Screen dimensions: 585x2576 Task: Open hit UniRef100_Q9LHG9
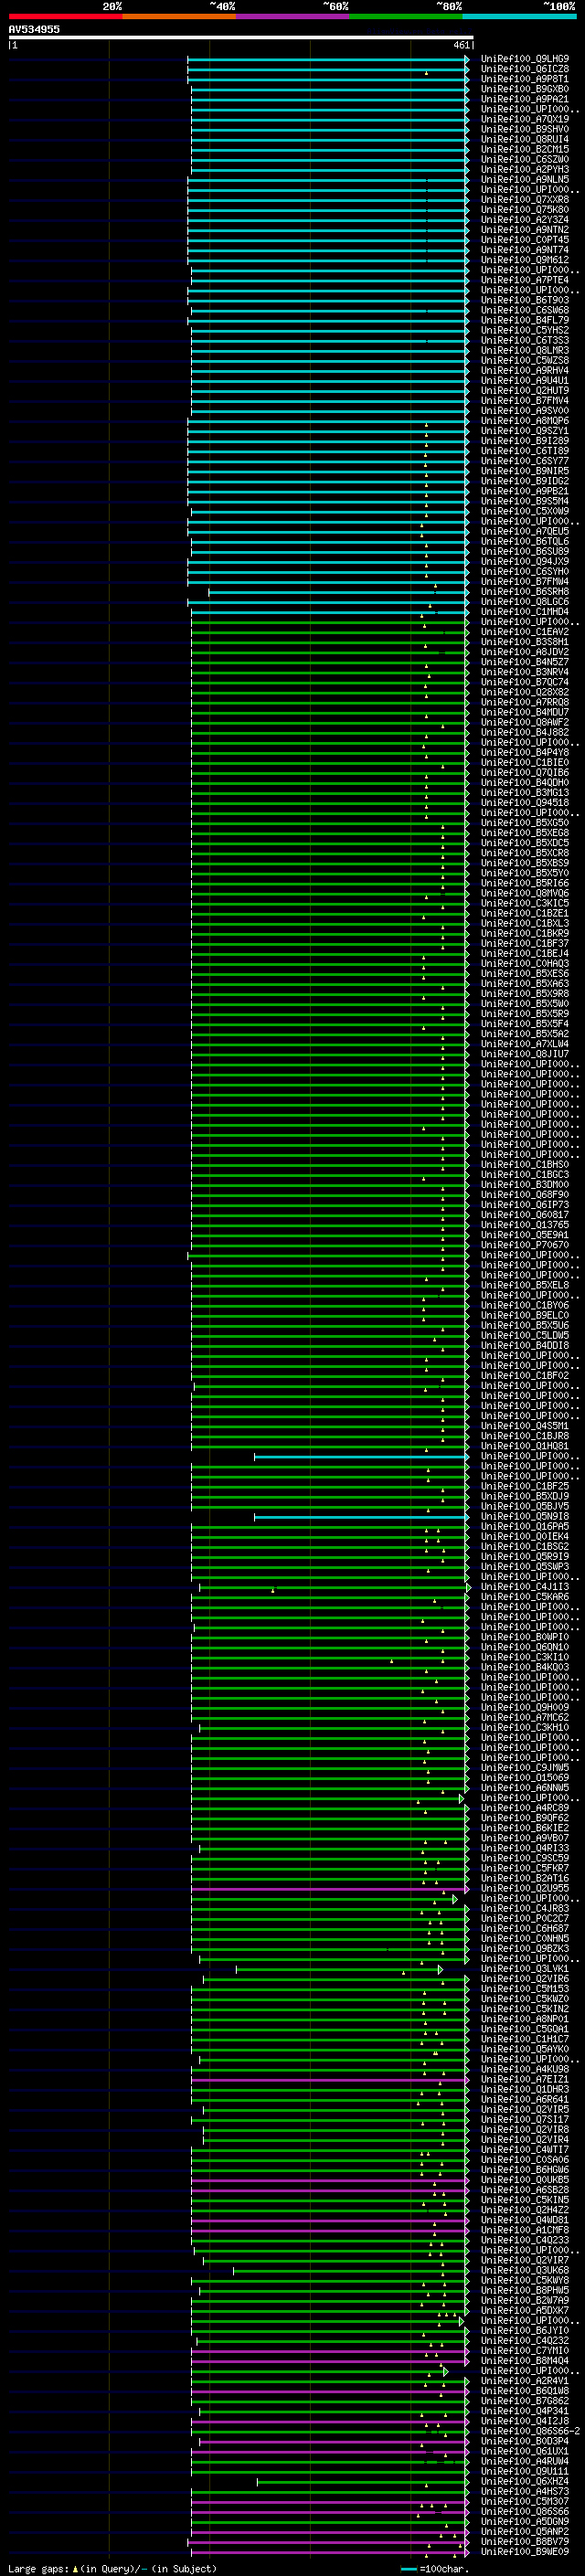coord(525,59)
